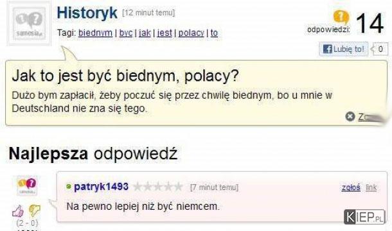Downvote answer with yellow thumbs down icon

pyautogui.click(x=34, y=210)
